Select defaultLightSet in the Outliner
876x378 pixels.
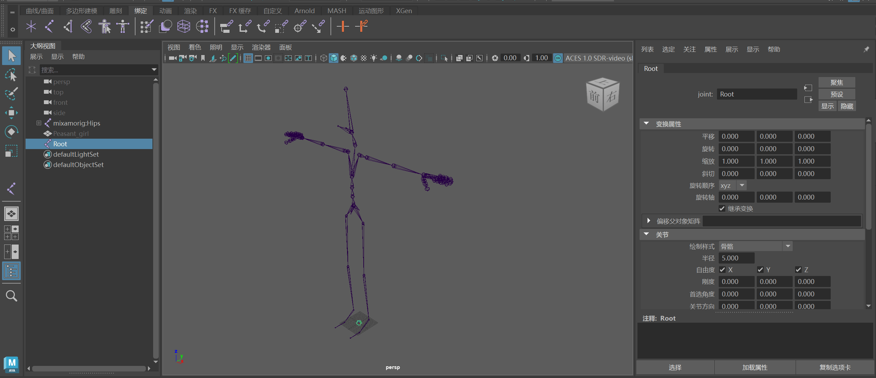76,154
